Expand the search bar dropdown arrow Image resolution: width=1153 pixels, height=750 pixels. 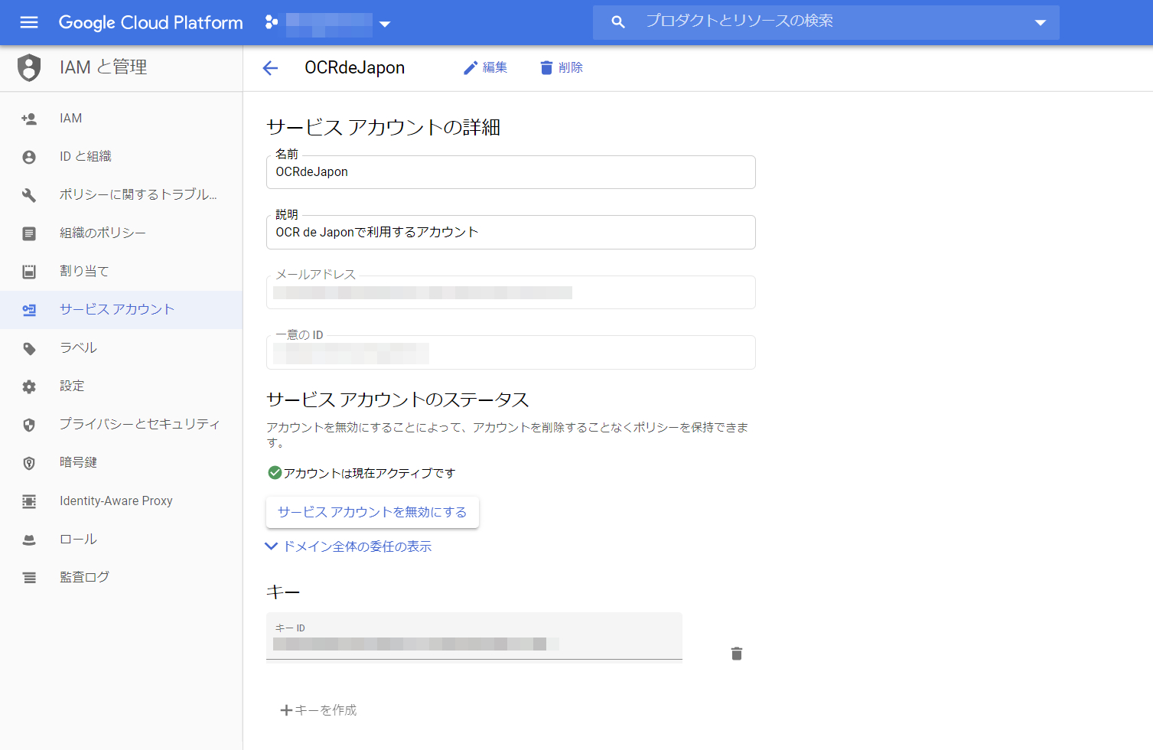[1040, 23]
